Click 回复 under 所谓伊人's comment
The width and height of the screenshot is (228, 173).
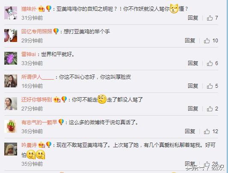(x=193, y=86)
